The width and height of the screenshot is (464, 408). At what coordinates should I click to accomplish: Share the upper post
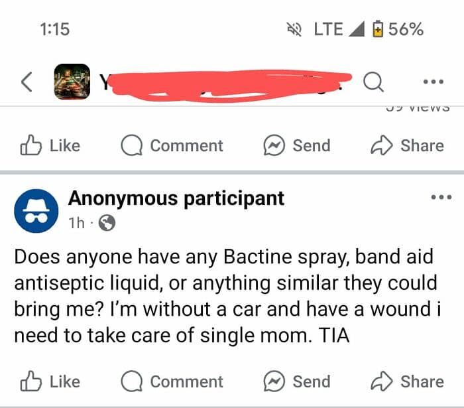[407, 145]
